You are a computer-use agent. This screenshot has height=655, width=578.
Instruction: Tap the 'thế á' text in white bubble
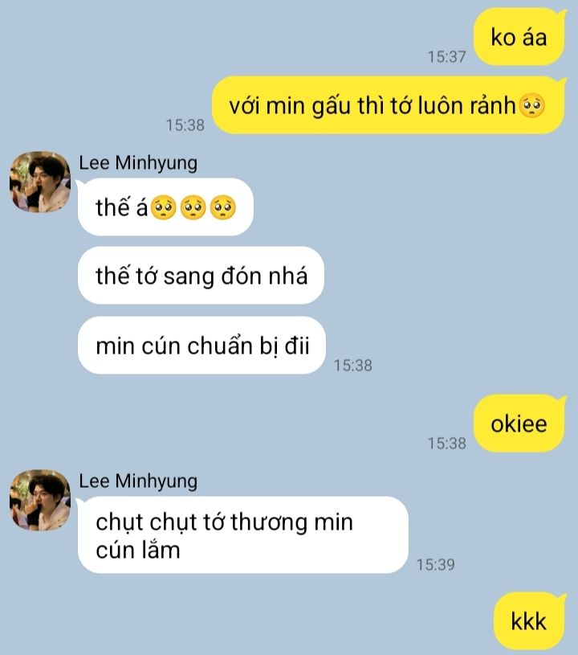122,207
